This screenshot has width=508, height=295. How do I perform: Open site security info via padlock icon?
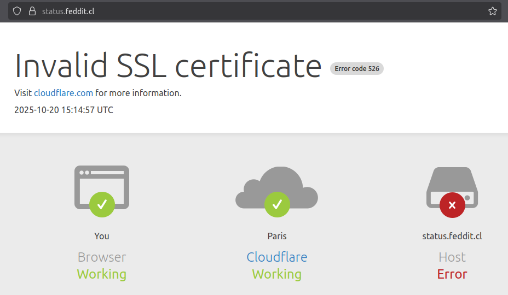click(x=32, y=11)
